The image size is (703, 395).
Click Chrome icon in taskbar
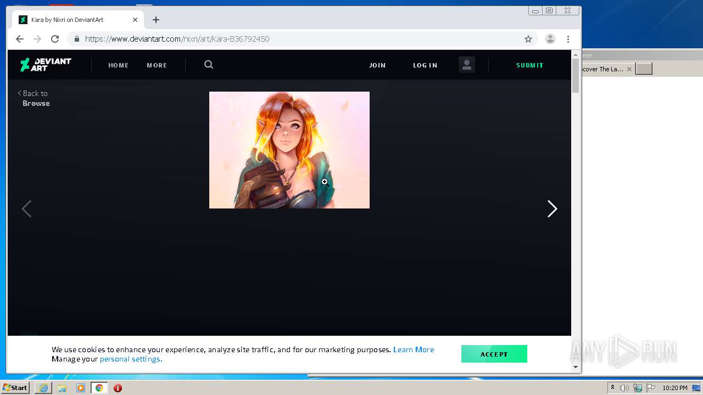point(99,388)
